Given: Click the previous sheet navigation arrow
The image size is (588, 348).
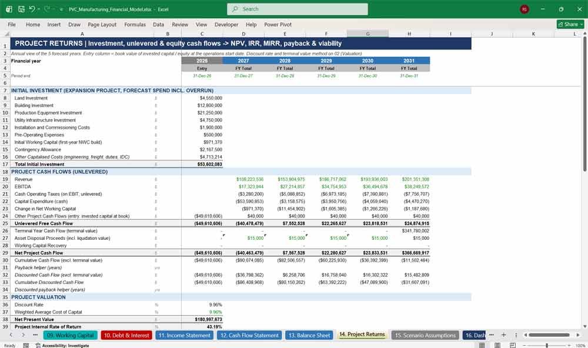Looking at the screenshot, I should tap(11, 335).
